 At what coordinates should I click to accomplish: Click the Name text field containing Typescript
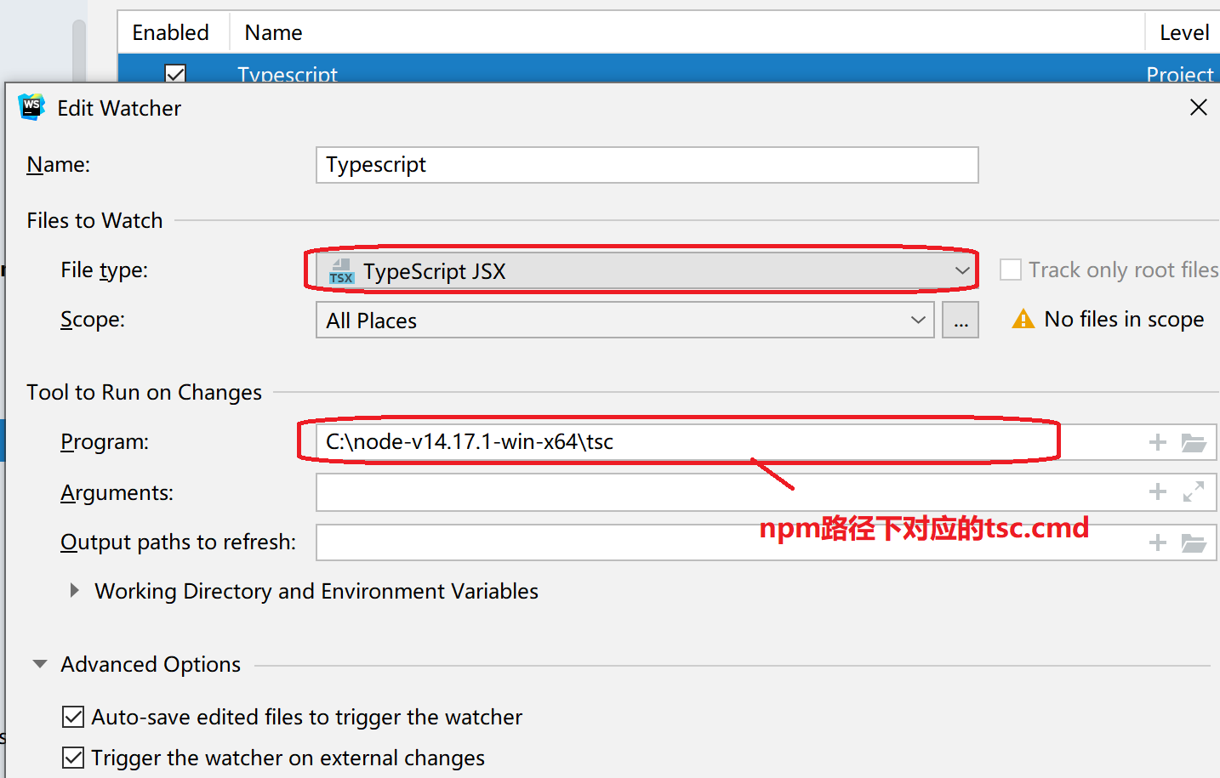click(x=647, y=165)
